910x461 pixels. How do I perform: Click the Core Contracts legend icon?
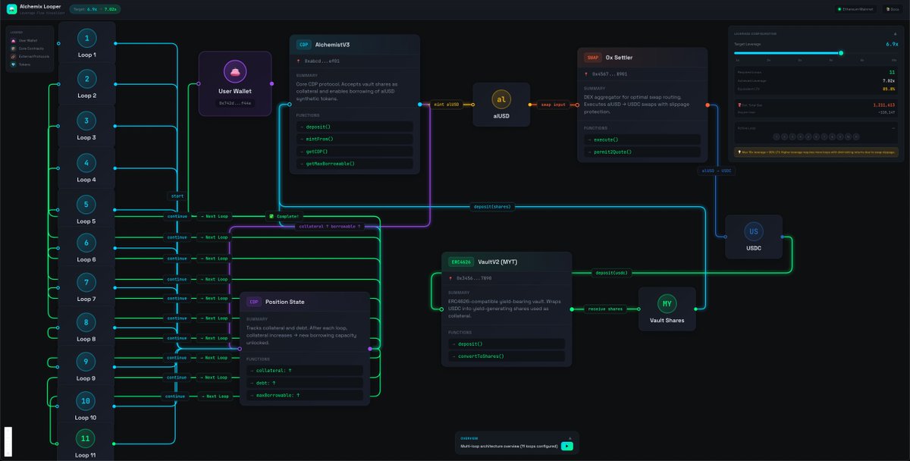12,48
